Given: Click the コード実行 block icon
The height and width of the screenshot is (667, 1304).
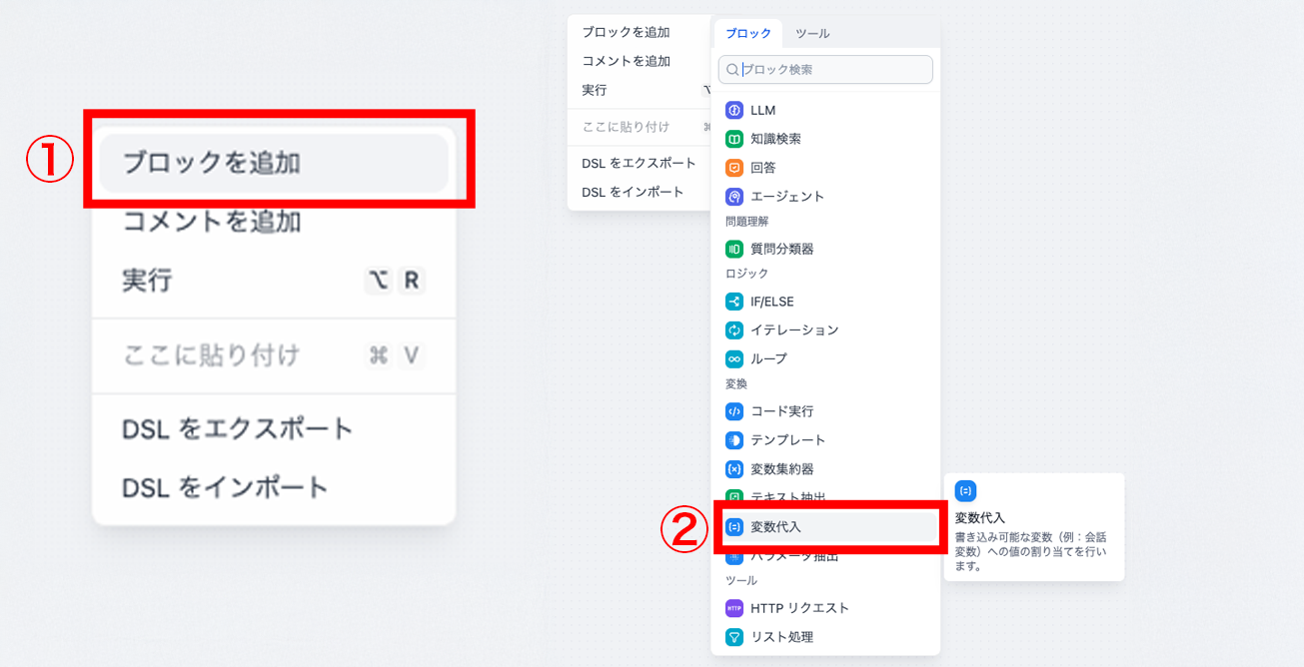Looking at the screenshot, I should pos(734,411).
